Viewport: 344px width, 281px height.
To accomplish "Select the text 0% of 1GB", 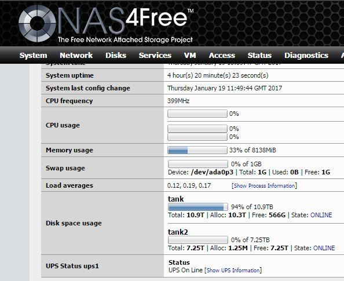I will tap(246, 164).
